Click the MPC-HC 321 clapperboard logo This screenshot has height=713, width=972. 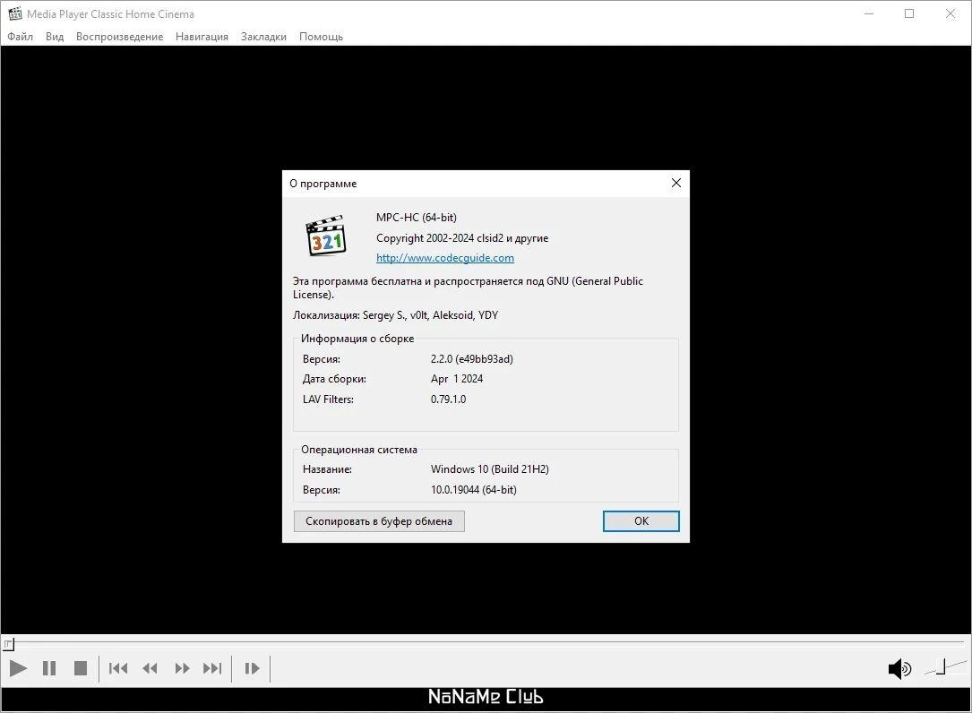(x=326, y=236)
